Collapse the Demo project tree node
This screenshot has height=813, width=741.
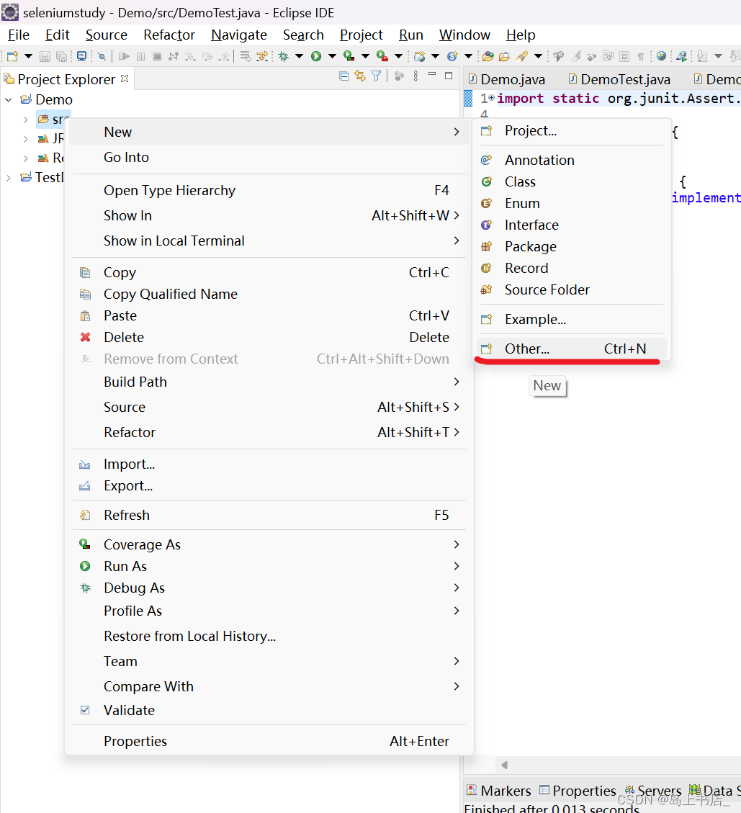pyautogui.click(x=9, y=99)
